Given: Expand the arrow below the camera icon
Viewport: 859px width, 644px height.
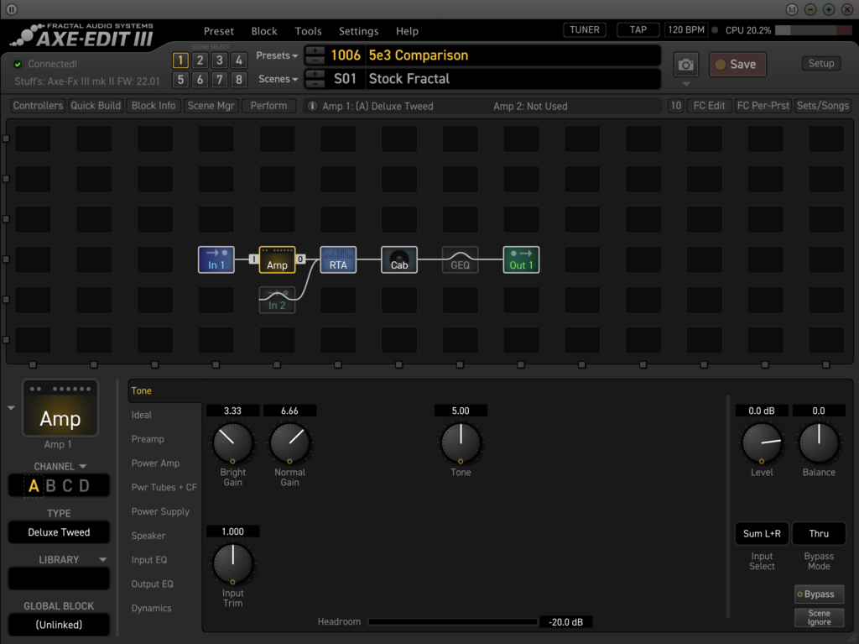Looking at the screenshot, I should (686, 84).
